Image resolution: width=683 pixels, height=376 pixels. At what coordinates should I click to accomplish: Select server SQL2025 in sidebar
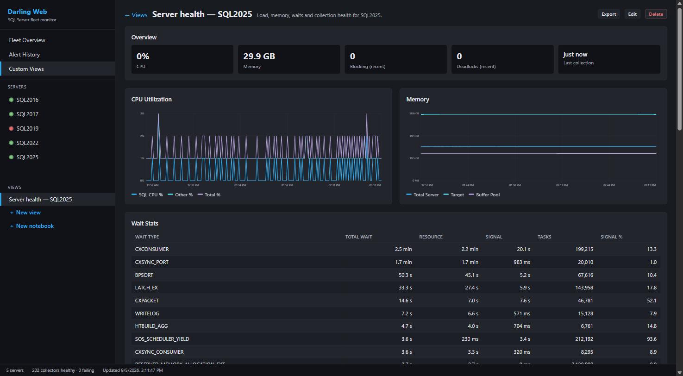[57, 157]
